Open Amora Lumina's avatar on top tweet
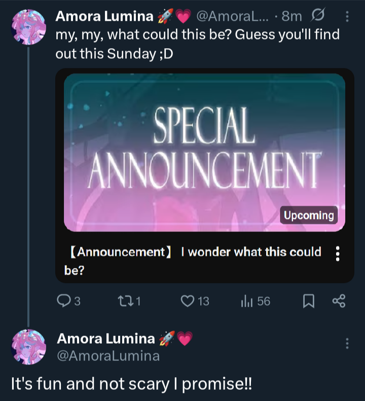This screenshot has height=401, width=365. 28,26
